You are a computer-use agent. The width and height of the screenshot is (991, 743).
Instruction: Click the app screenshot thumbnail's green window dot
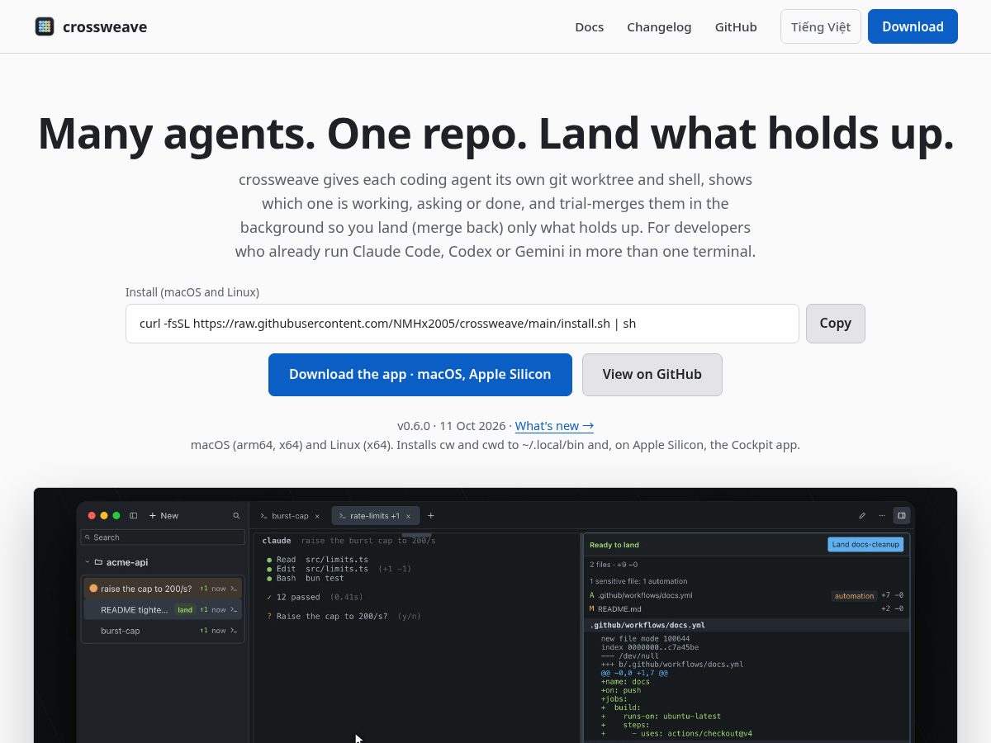click(x=116, y=515)
